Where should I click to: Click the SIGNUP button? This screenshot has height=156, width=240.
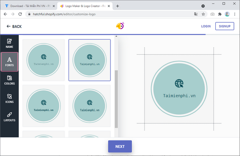click(x=224, y=26)
